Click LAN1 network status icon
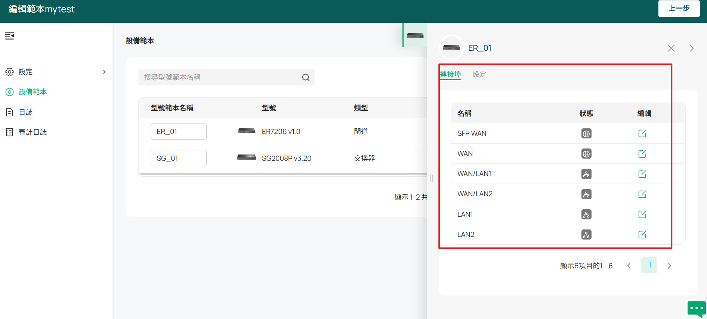Image resolution: width=707 pixels, height=319 pixels. click(x=586, y=214)
